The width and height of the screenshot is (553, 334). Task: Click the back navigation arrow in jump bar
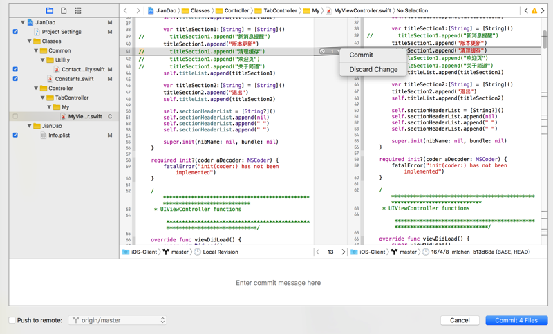(x=125, y=10)
